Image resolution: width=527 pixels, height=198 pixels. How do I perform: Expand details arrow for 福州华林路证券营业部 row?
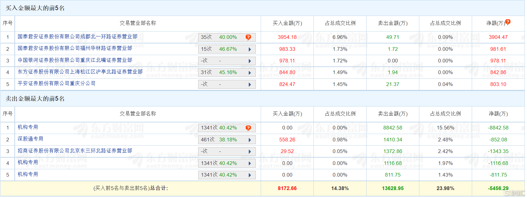coord(250,49)
